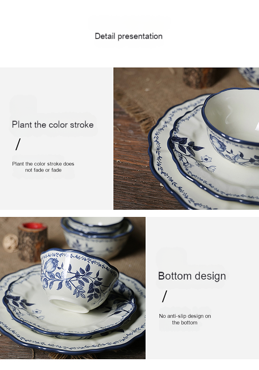Click the 'Detail presentation' heading
Image resolution: width=259 pixels, height=370 pixels.
pos(129,36)
